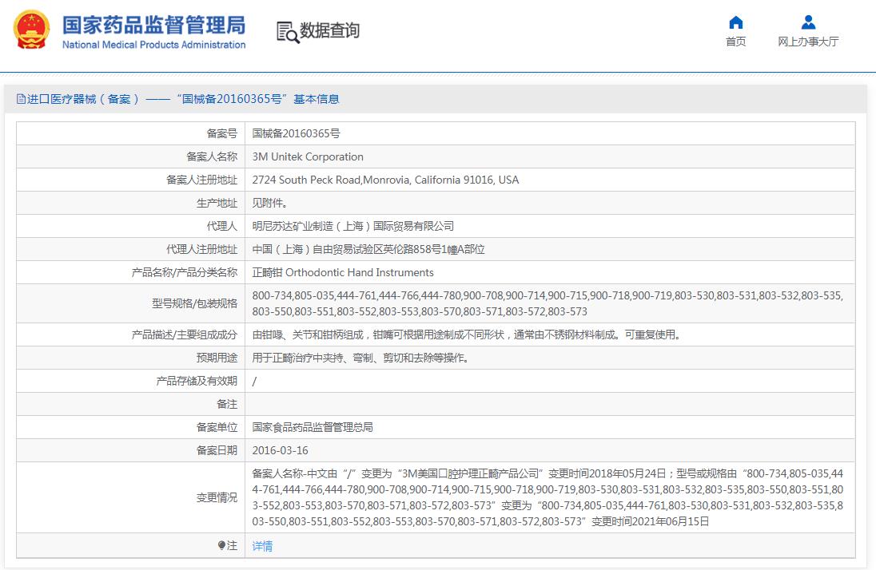Click the 数据查询 magnifier document icon
Image resolution: width=876 pixels, height=570 pixels.
(287, 32)
